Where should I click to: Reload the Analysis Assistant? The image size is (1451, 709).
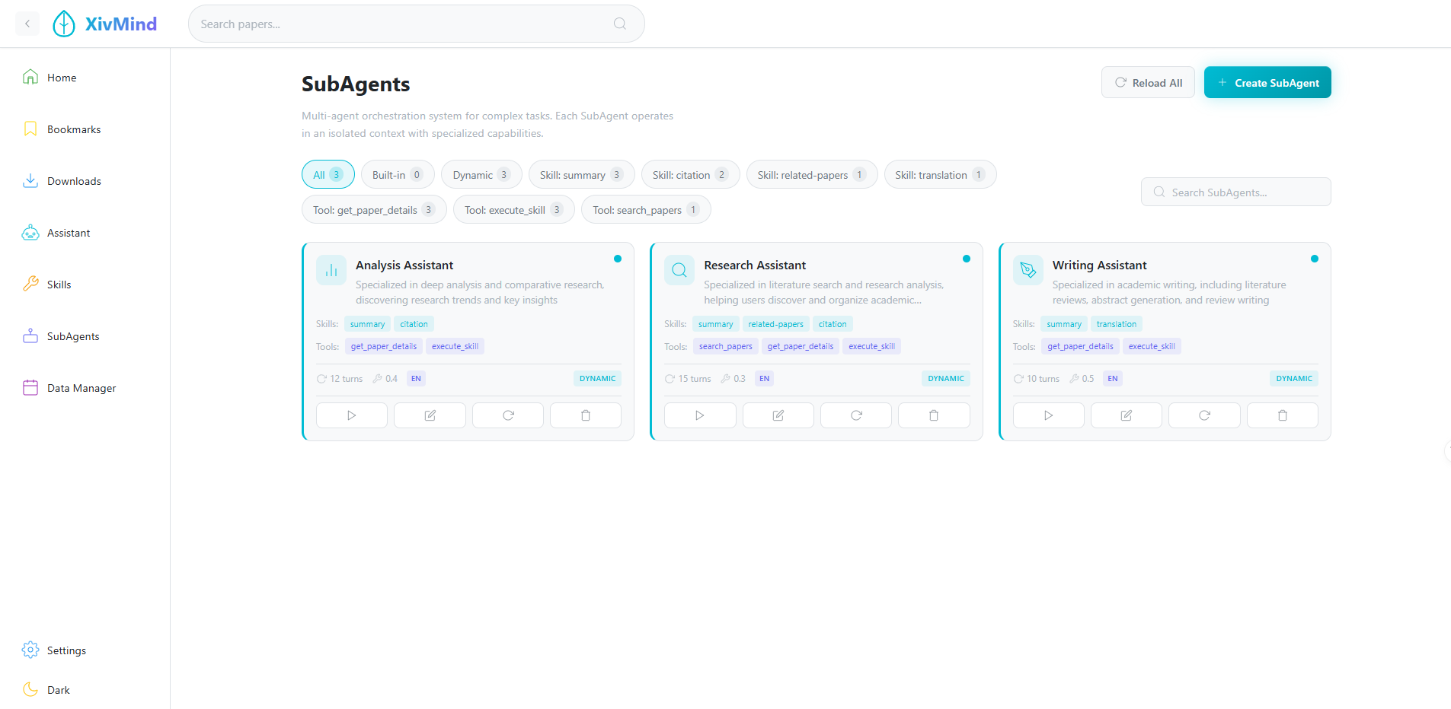508,415
